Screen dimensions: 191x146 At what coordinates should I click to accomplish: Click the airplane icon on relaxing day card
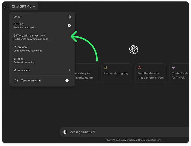click(x=105, y=68)
